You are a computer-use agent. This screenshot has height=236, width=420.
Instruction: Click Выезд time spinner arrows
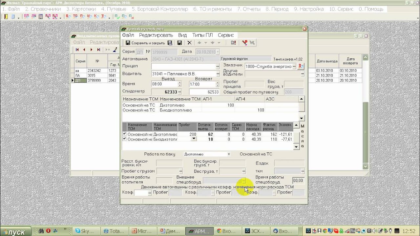pos(179,84)
